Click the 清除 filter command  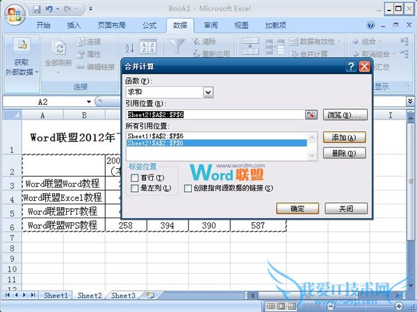tap(204, 42)
